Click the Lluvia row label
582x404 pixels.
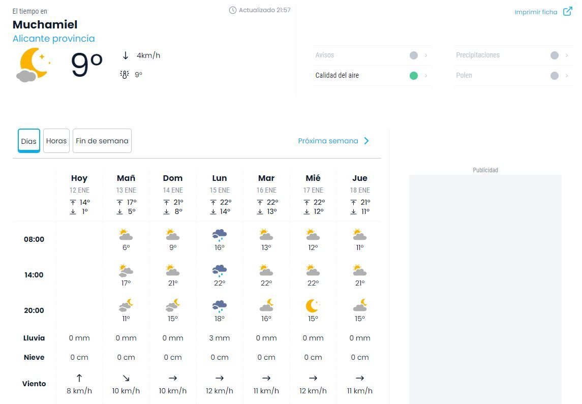[34, 338]
